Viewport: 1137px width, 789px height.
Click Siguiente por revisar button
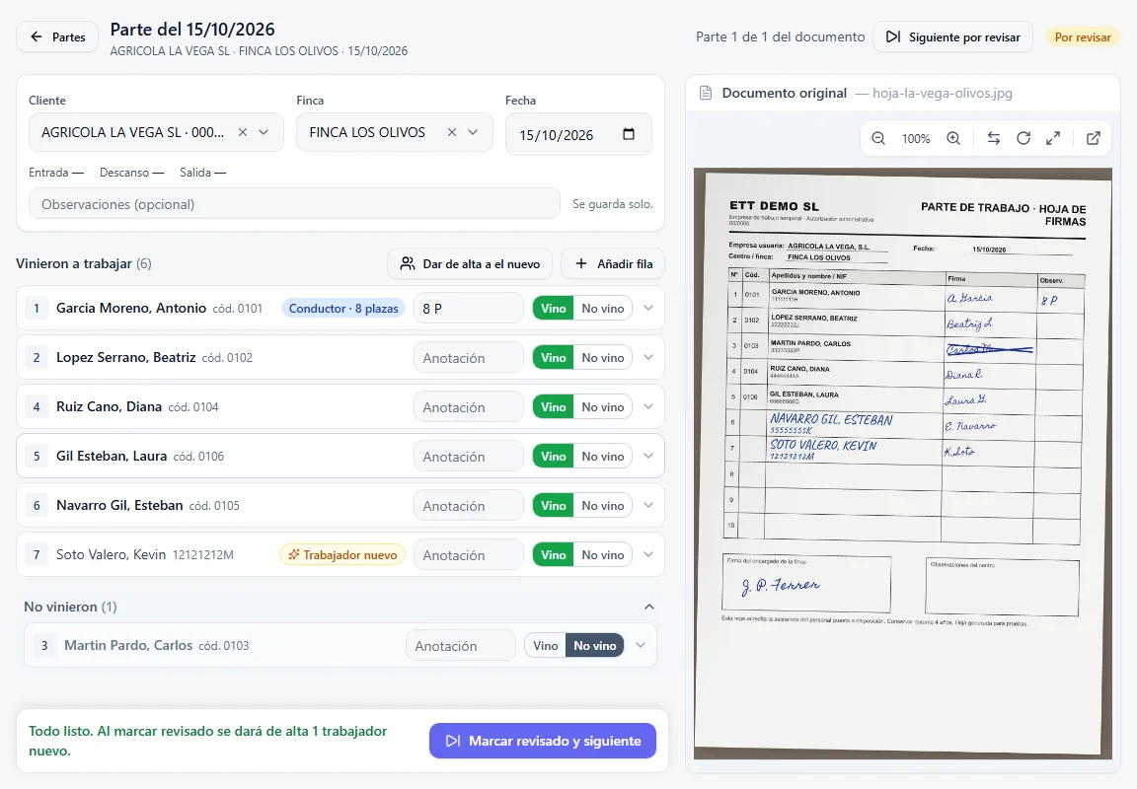click(952, 36)
